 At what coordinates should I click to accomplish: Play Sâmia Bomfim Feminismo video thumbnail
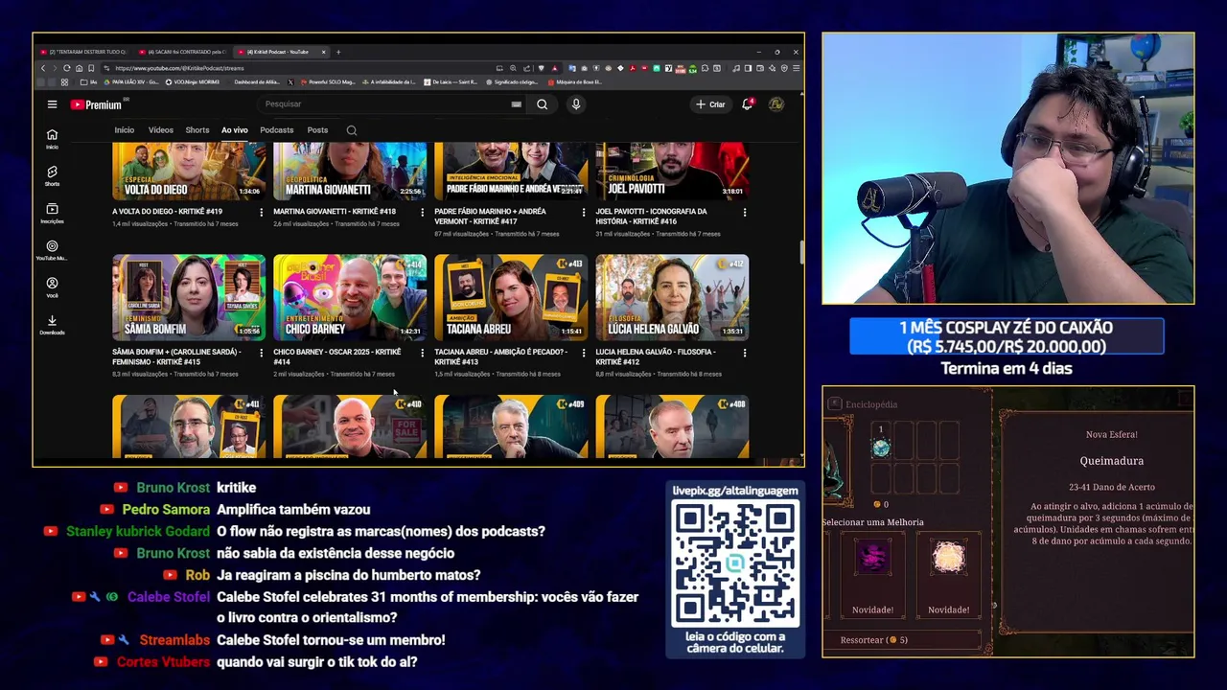[189, 297]
